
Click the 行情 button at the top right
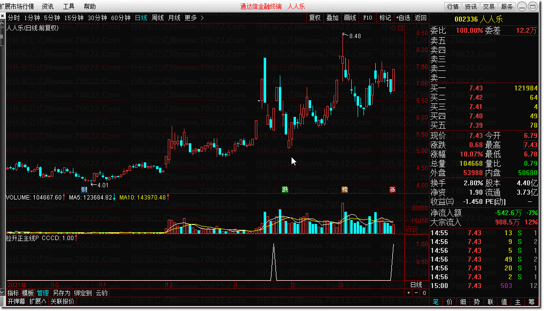453,6
